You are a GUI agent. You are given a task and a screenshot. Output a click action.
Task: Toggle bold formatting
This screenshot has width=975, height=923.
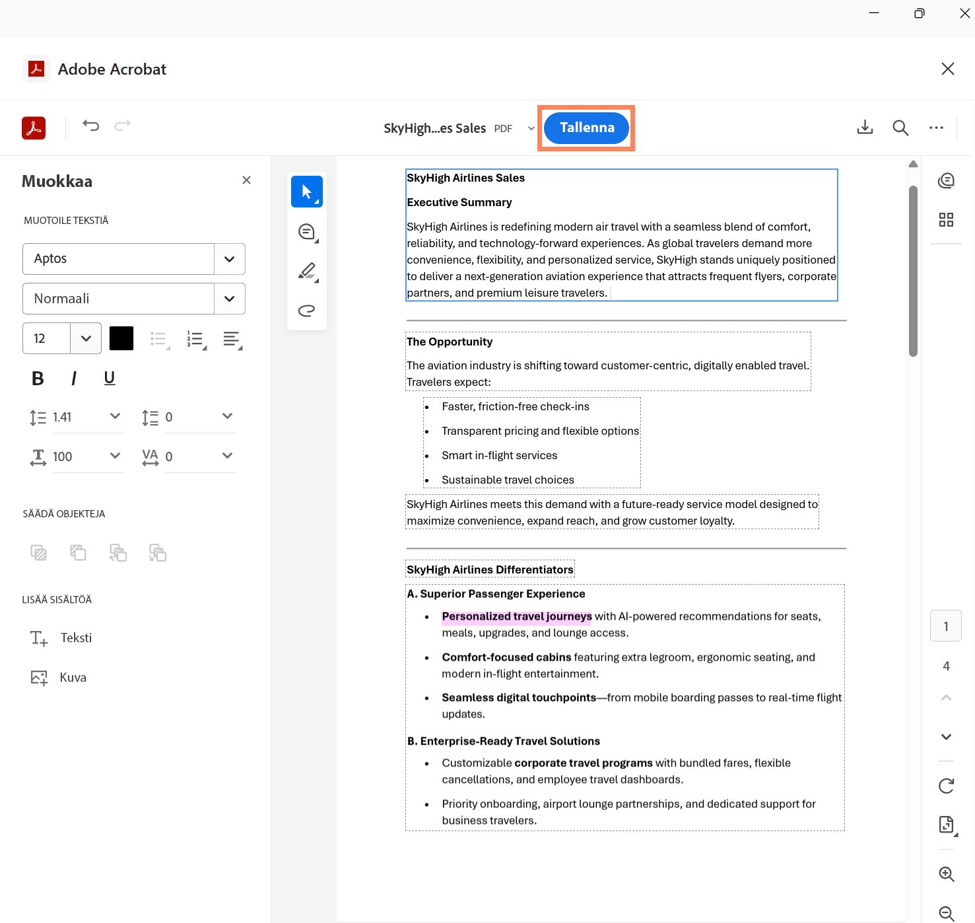[38, 379]
